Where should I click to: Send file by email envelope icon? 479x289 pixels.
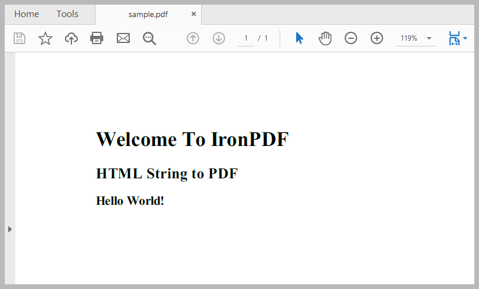[x=123, y=38]
